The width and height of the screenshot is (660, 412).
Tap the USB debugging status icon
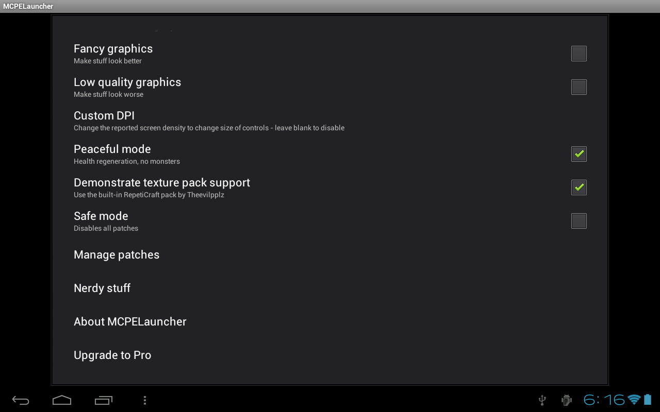coord(566,400)
